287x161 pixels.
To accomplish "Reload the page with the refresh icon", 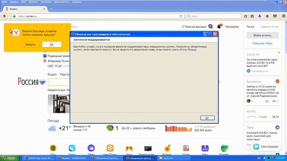I will [x=181, y=16].
